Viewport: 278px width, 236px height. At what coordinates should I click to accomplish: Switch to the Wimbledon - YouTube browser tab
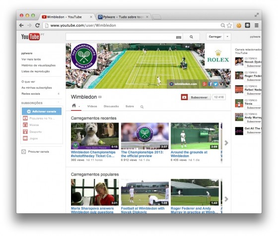click(67, 17)
